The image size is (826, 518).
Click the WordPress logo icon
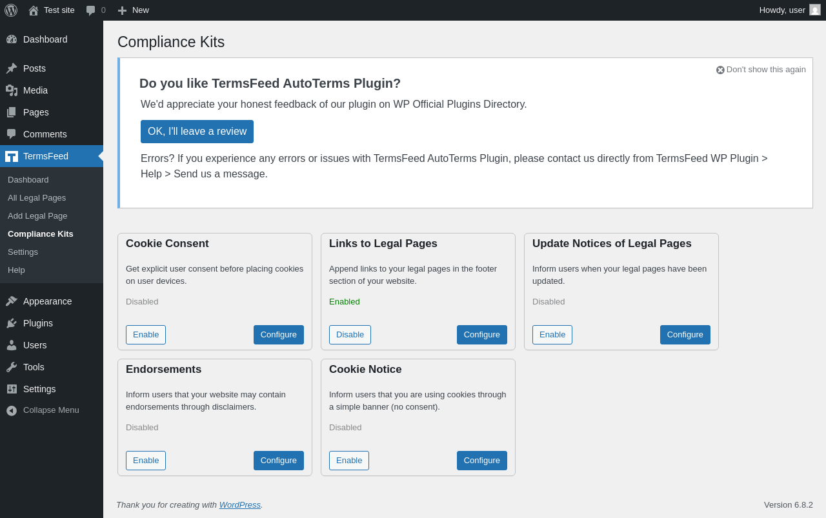pyautogui.click(x=11, y=10)
